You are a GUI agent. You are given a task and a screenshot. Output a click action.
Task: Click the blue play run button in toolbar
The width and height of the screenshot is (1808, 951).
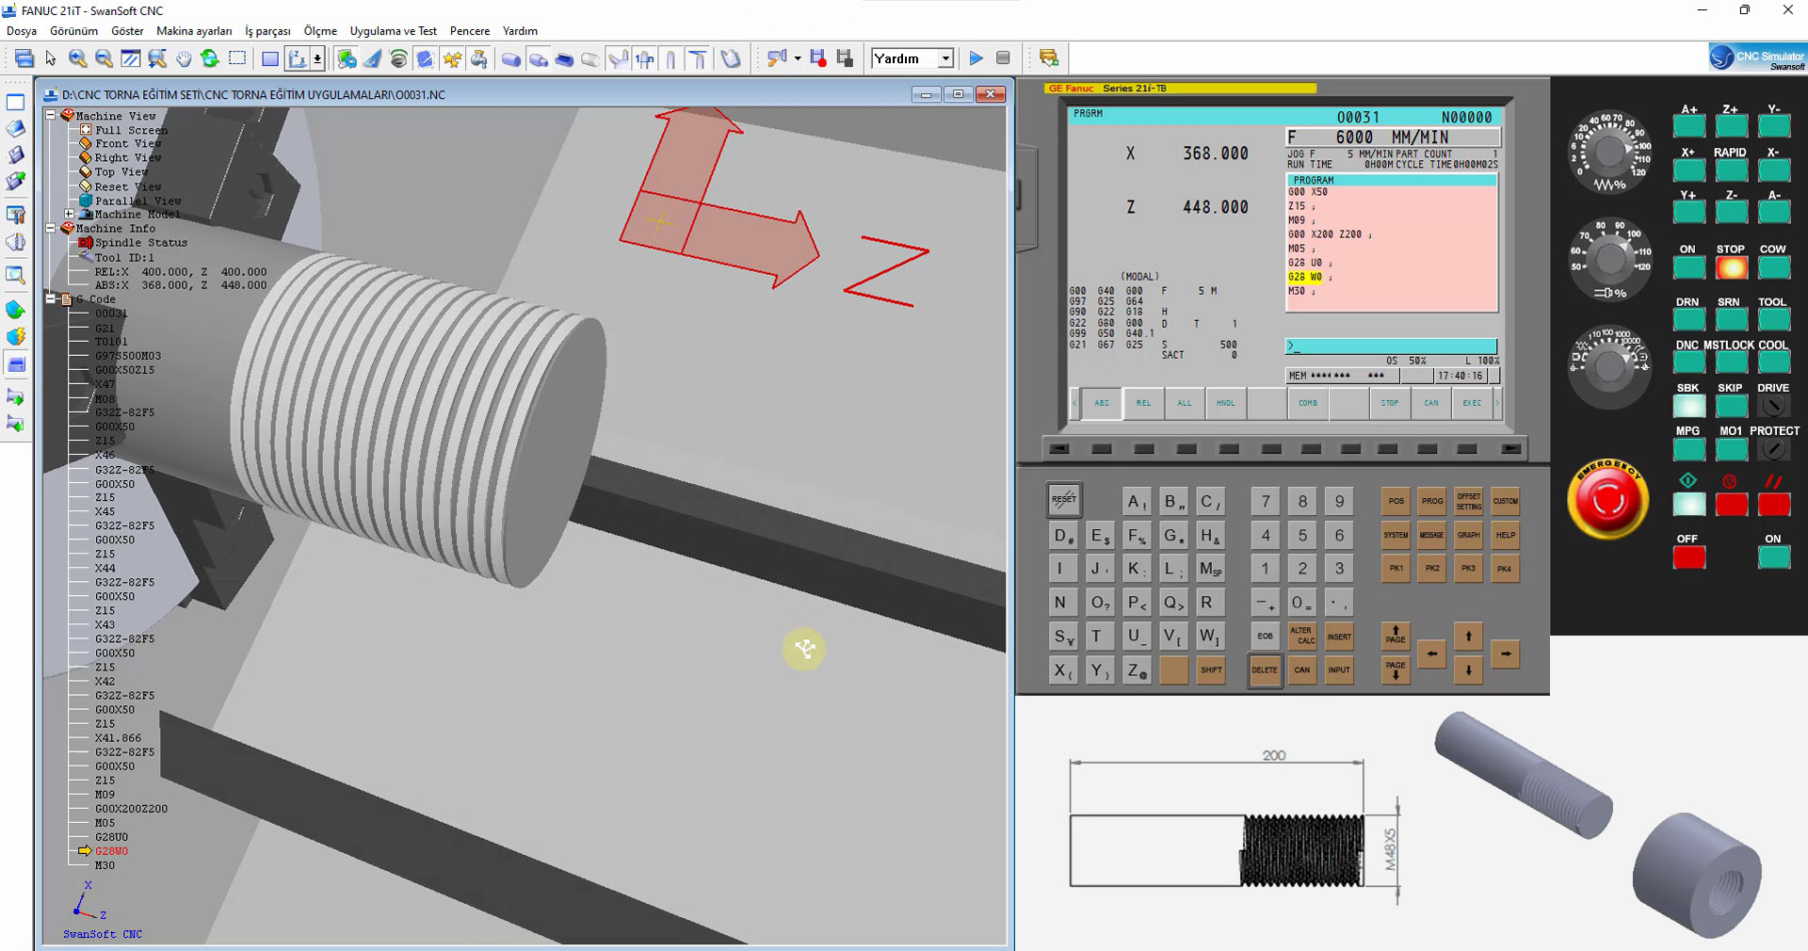pos(976,58)
